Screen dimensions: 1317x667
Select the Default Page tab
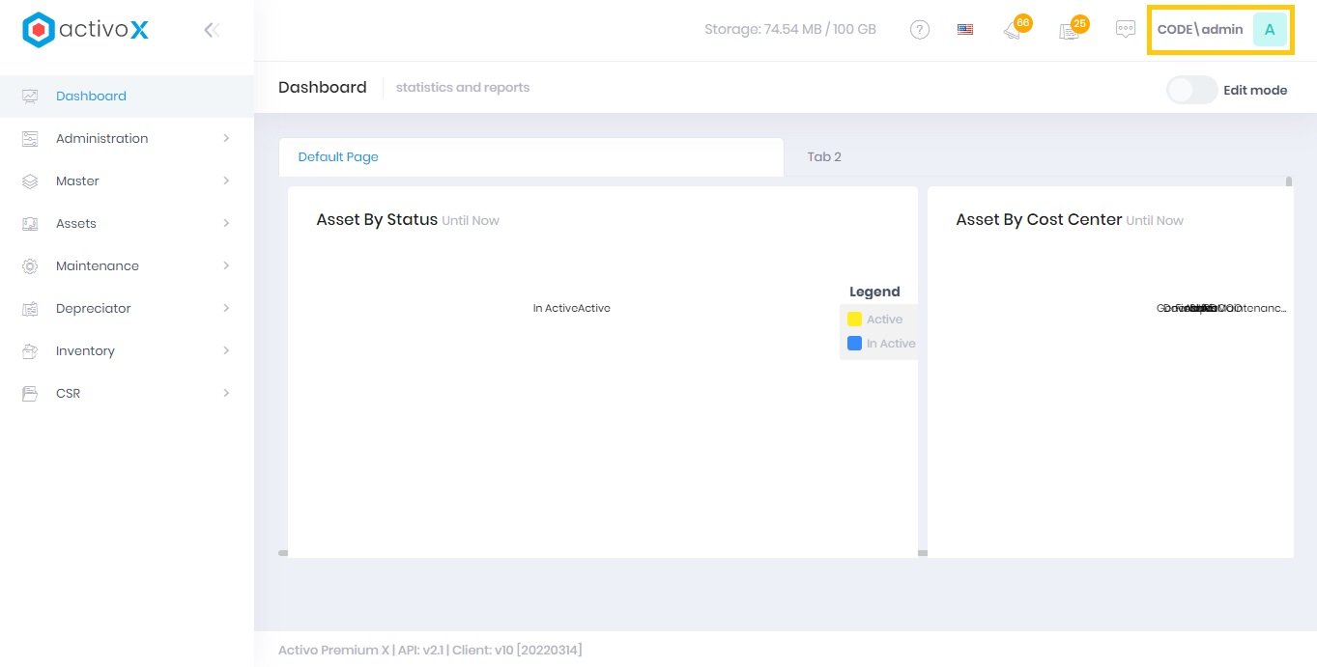coord(338,156)
